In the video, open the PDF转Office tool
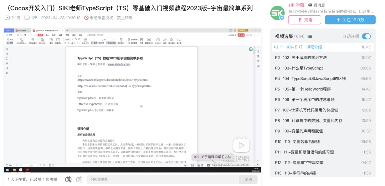This screenshot has height=186, width=385. point(22,41)
